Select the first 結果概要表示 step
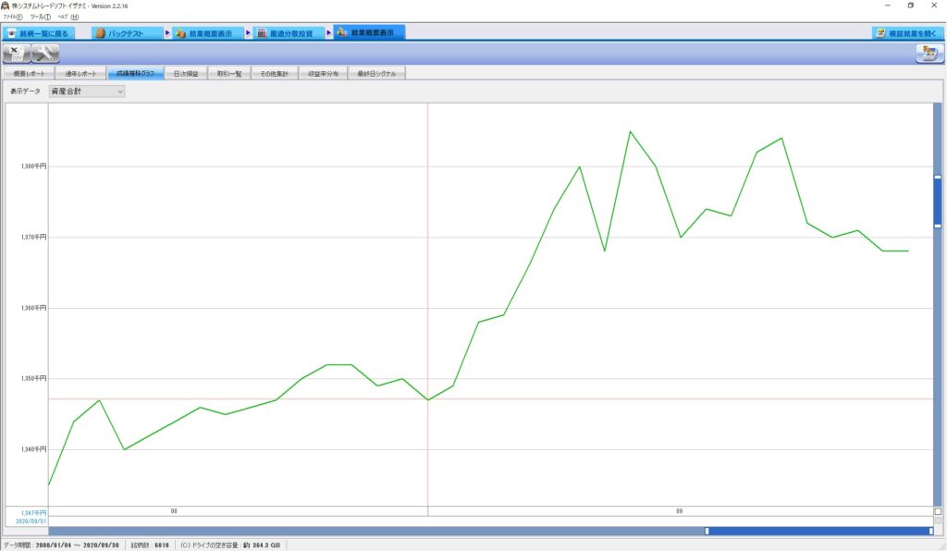947x551 pixels. pyautogui.click(x=209, y=32)
